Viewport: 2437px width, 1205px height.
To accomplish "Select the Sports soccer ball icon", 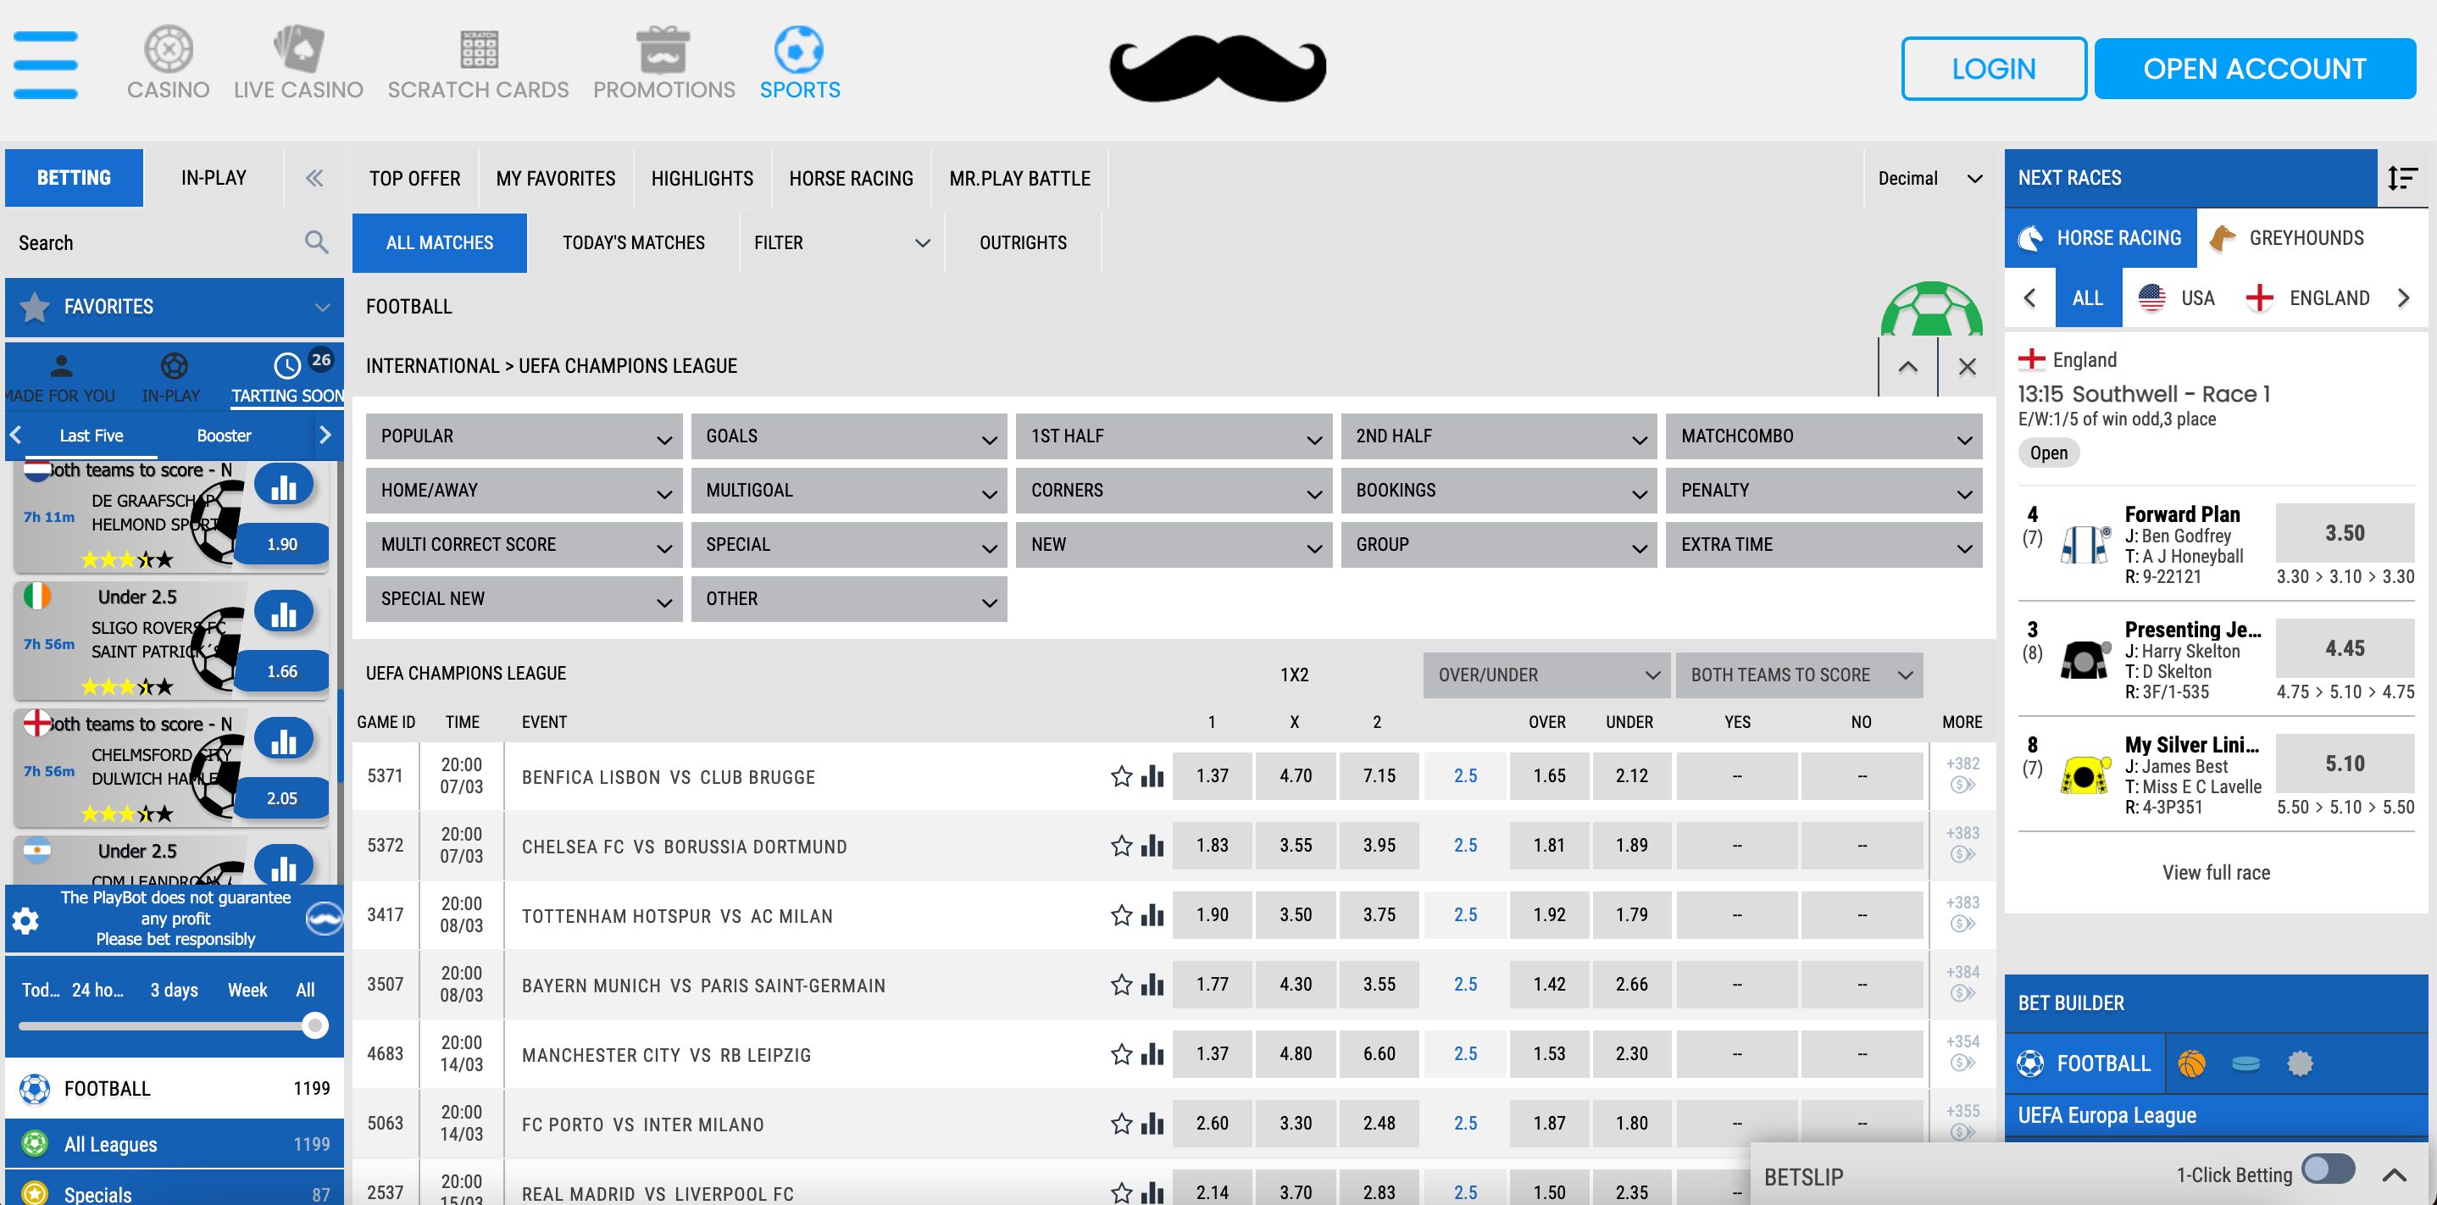I will coord(799,49).
